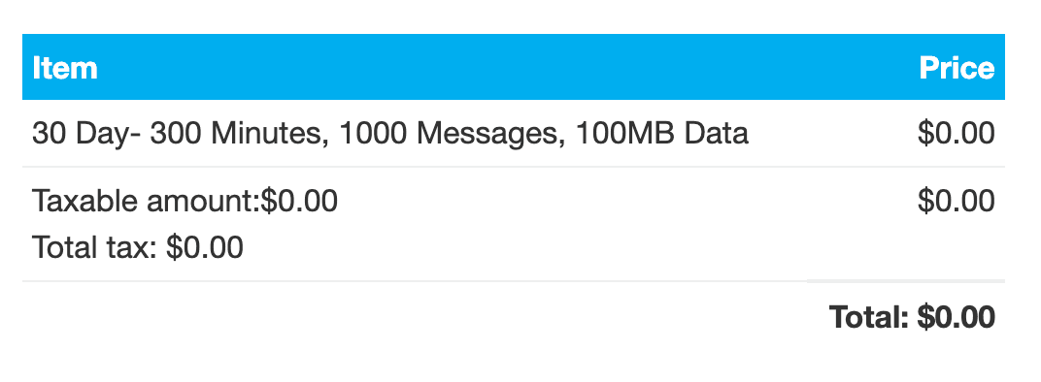Click the word 'Data' in item description
The width and height of the screenshot is (1041, 382).
click(x=717, y=133)
